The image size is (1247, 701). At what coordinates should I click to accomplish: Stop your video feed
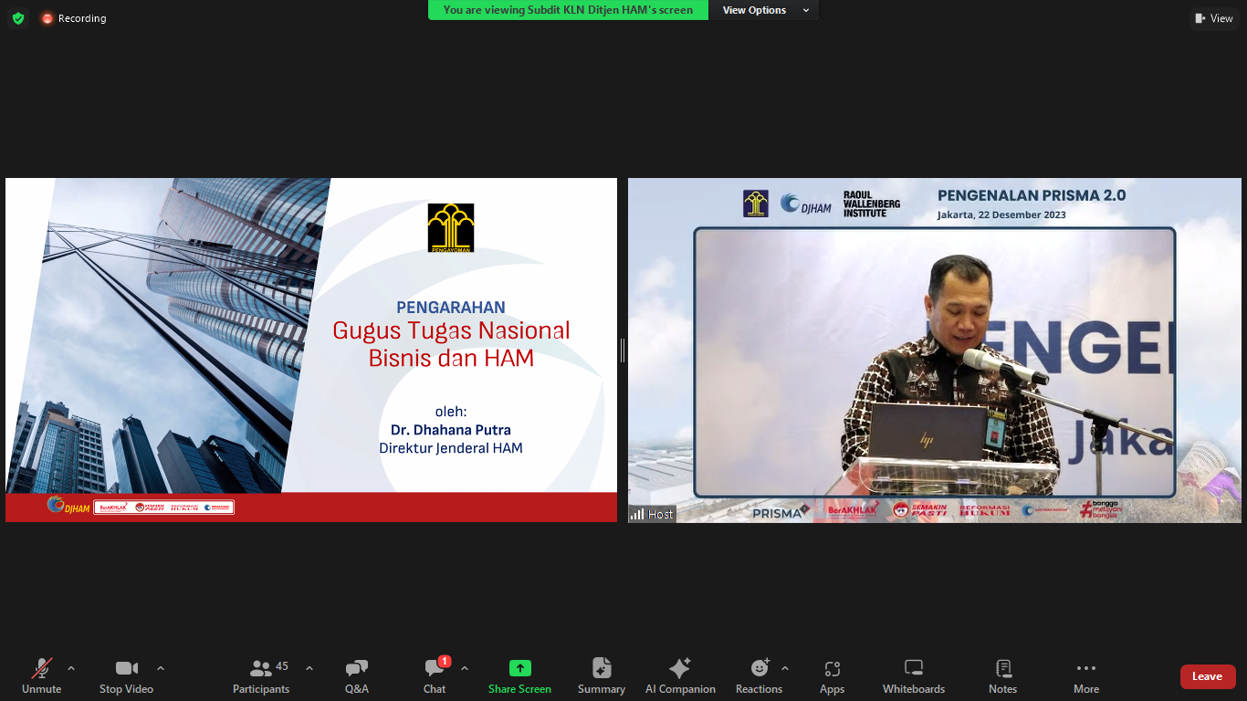coord(126,675)
